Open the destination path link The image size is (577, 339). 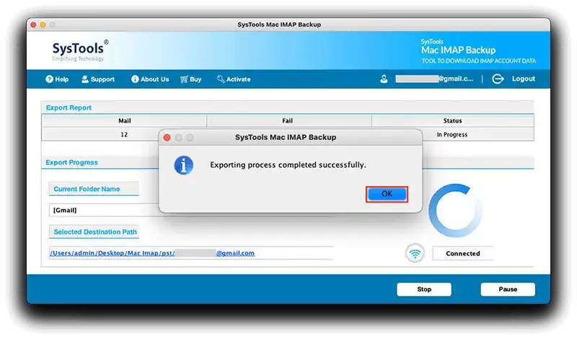[x=152, y=253]
